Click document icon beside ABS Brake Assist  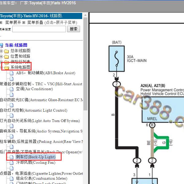(12, 73)
